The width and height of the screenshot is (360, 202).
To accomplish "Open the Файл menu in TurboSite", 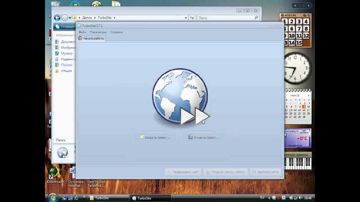I will click(82, 32).
